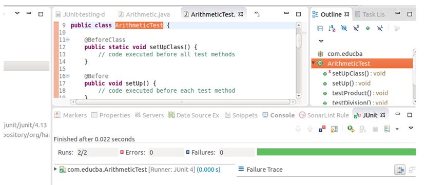The height and width of the screenshot is (185, 426).
Task: Switch to the Task List tab
Action: click(x=370, y=14)
